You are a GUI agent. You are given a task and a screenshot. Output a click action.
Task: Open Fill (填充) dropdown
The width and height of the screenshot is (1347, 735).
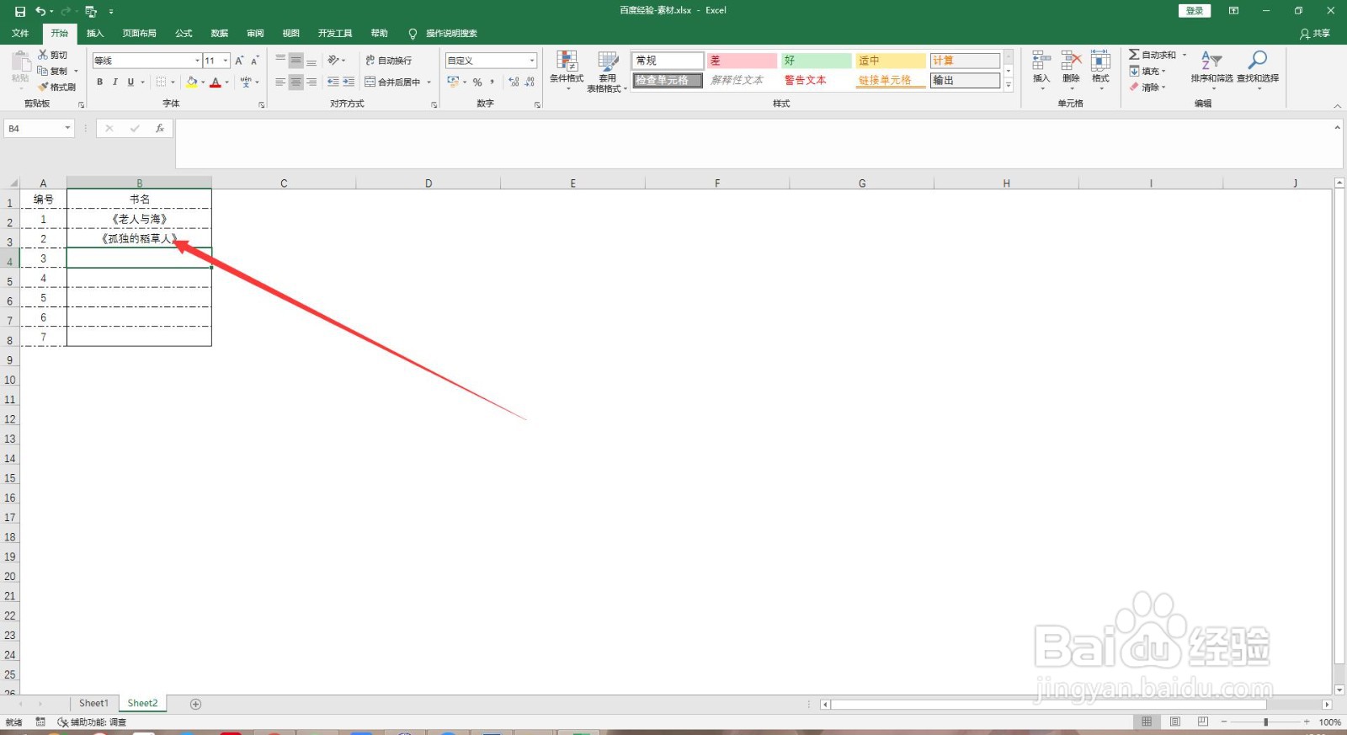(x=1147, y=71)
